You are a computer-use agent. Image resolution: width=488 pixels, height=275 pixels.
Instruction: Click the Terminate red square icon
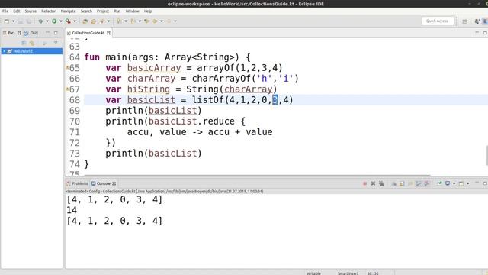coord(364,183)
